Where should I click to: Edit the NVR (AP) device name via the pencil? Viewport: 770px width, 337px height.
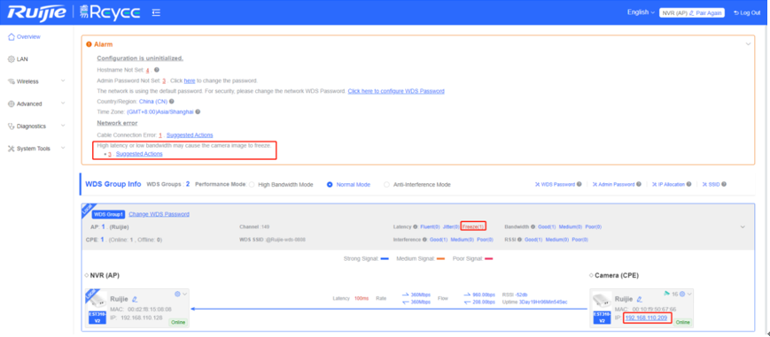click(135, 299)
